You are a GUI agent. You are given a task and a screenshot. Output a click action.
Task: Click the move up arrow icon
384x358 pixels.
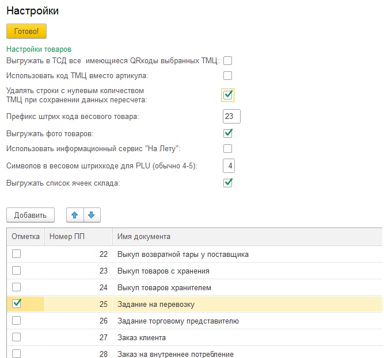tap(75, 215)
